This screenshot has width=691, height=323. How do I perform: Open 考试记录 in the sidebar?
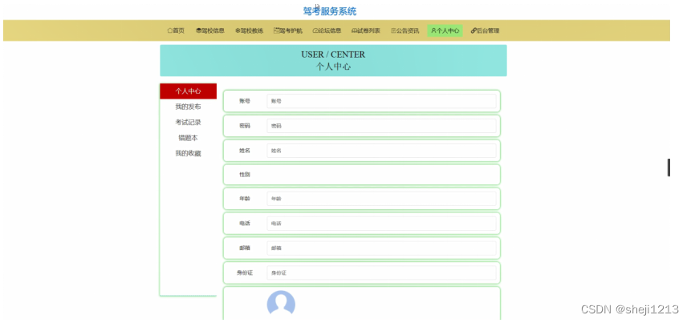pyautogui.click(x=188, y=123)
